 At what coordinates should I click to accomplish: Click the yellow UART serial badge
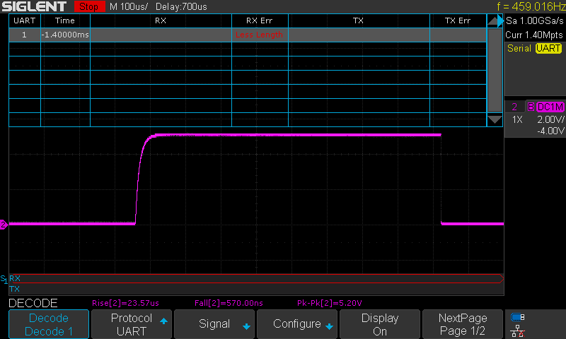[548, 48]
